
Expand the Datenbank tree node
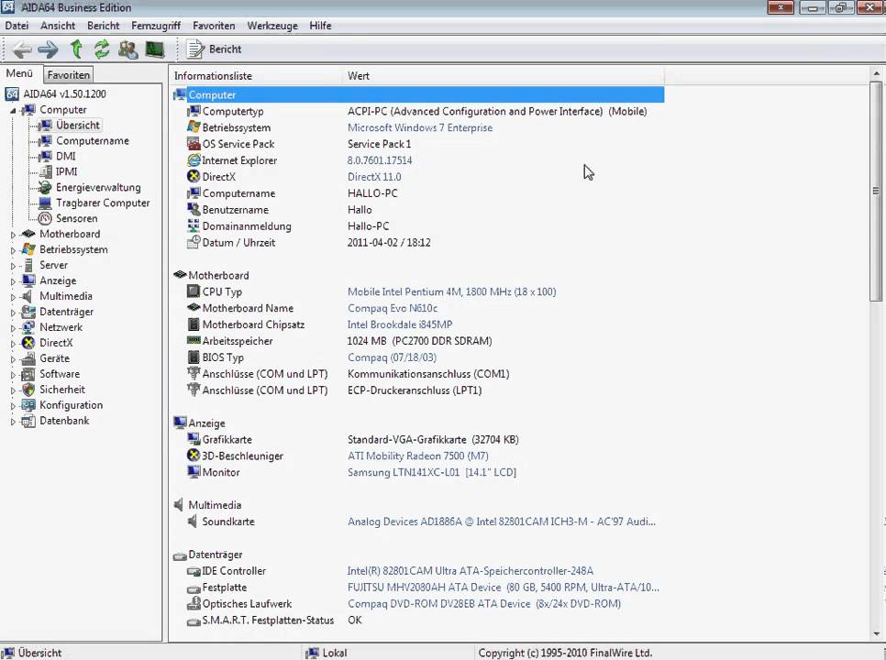point(13,421)
